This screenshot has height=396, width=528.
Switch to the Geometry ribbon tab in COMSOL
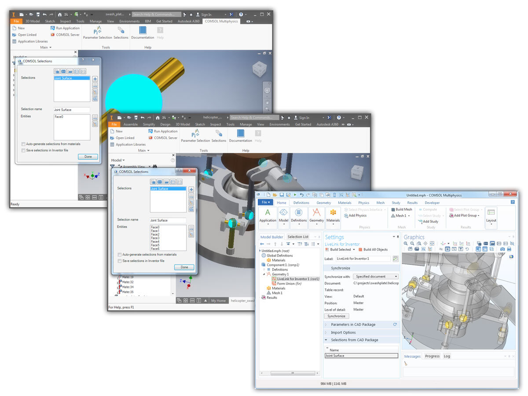click(x=324, y=203)
